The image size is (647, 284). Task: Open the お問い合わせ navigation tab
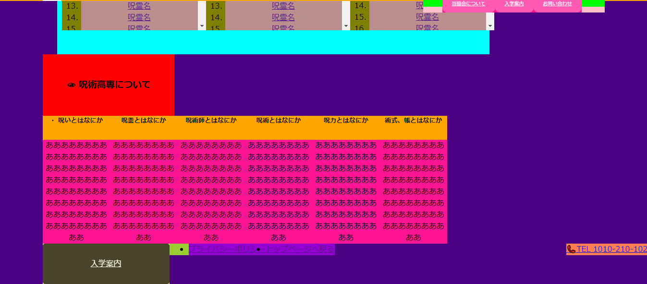point(557,4)
